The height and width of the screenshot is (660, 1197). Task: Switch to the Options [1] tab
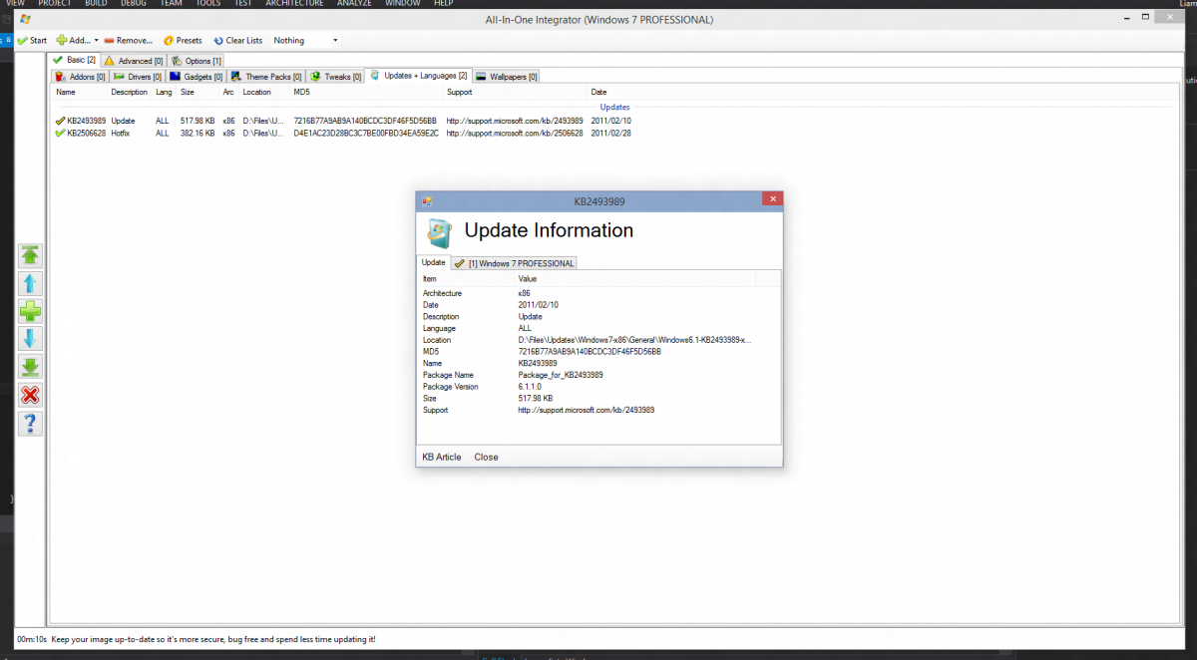(x=197, y=61)
